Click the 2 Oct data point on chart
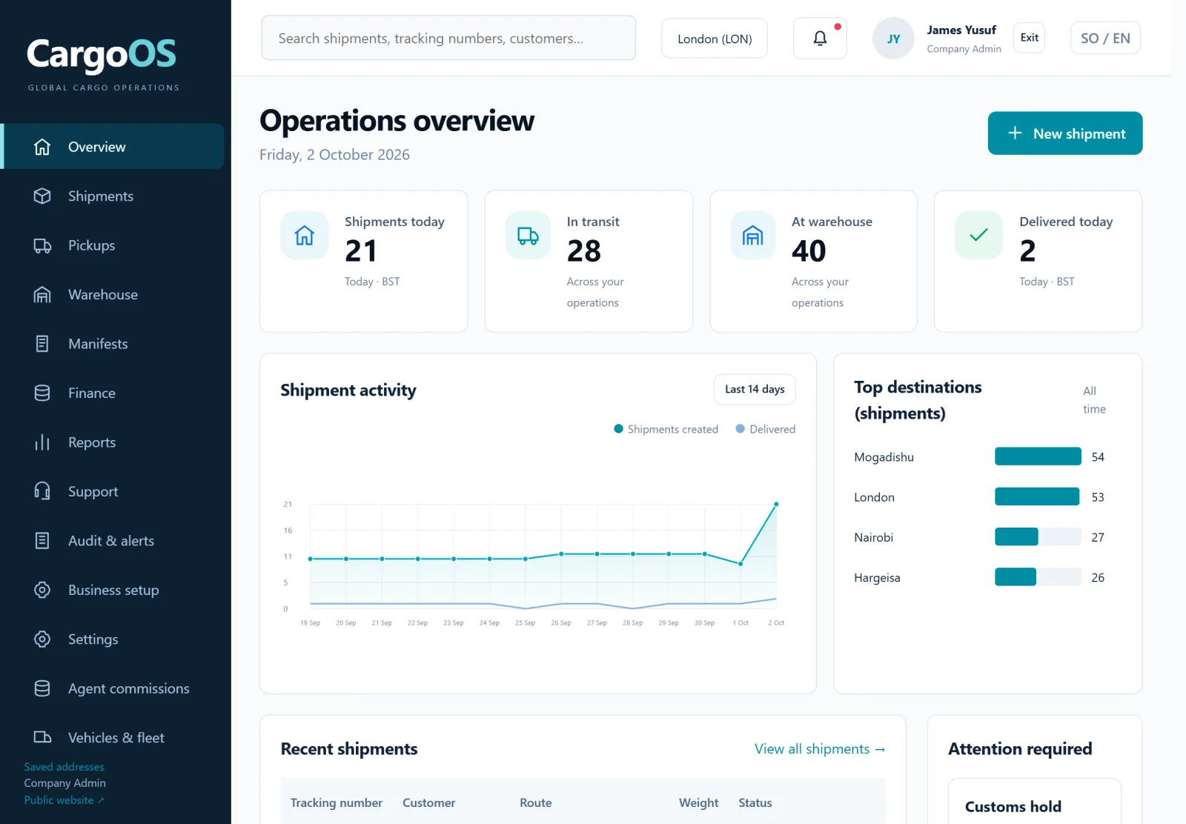1186x824 pixels. (x=776, y=504)
